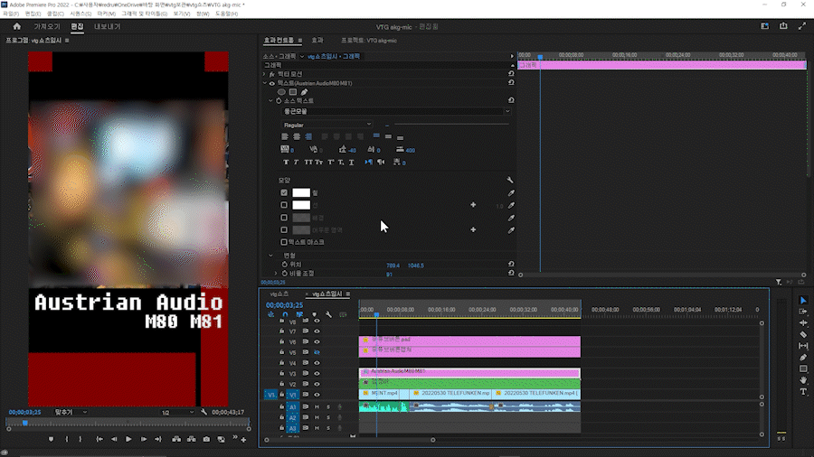The width and height of the screenshot is (814, 457).
Task: Switch to the Project VTG akg-mic tab
Action: point(369,41)
